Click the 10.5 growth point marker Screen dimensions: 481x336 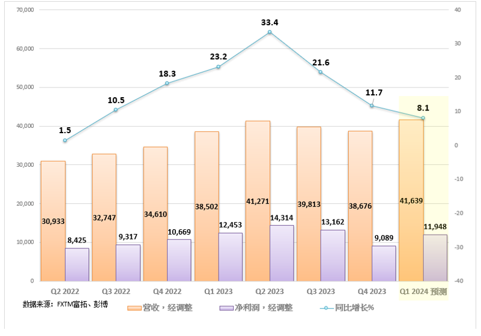(x=116, y=110)
